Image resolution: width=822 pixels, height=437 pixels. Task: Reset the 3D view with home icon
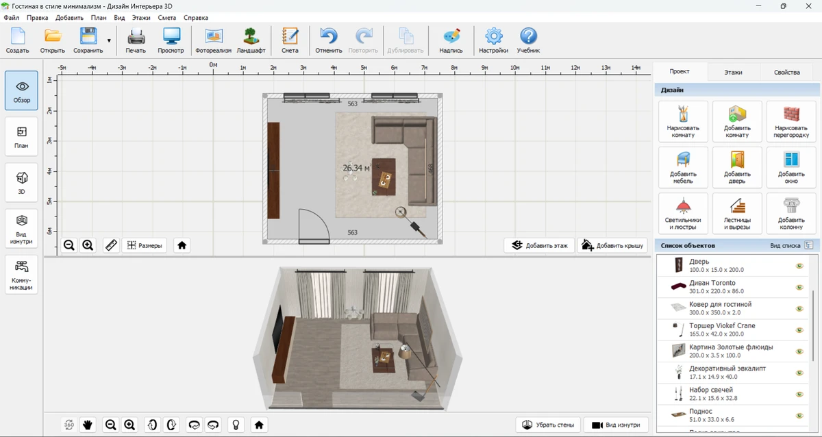tap(259, 425)
